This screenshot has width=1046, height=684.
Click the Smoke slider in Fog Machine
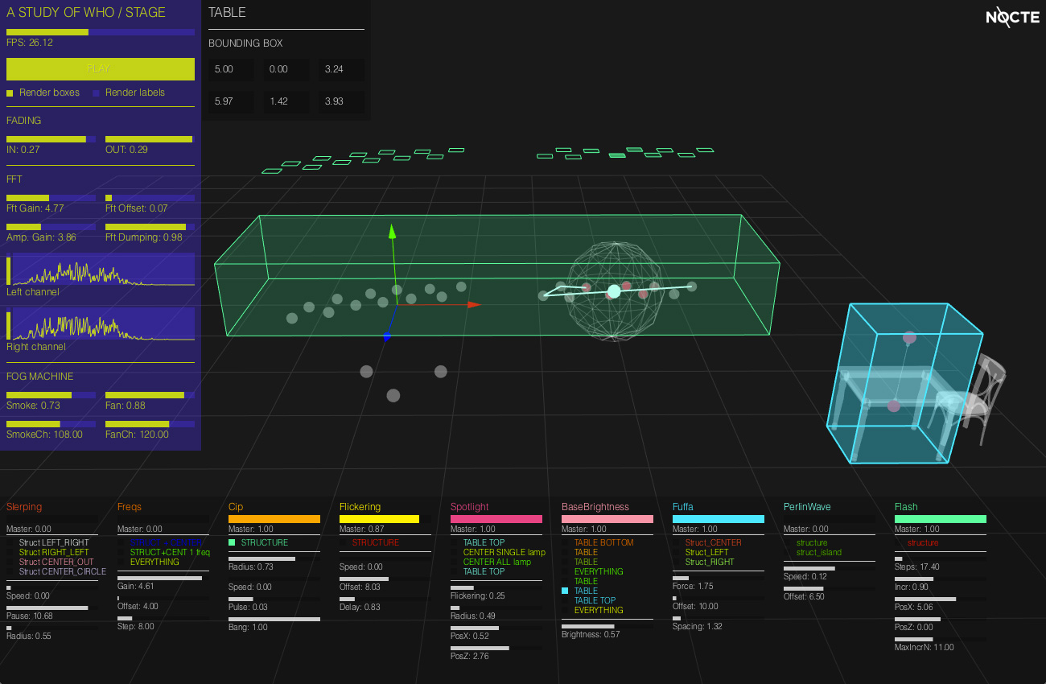click(x=51, y=395)
